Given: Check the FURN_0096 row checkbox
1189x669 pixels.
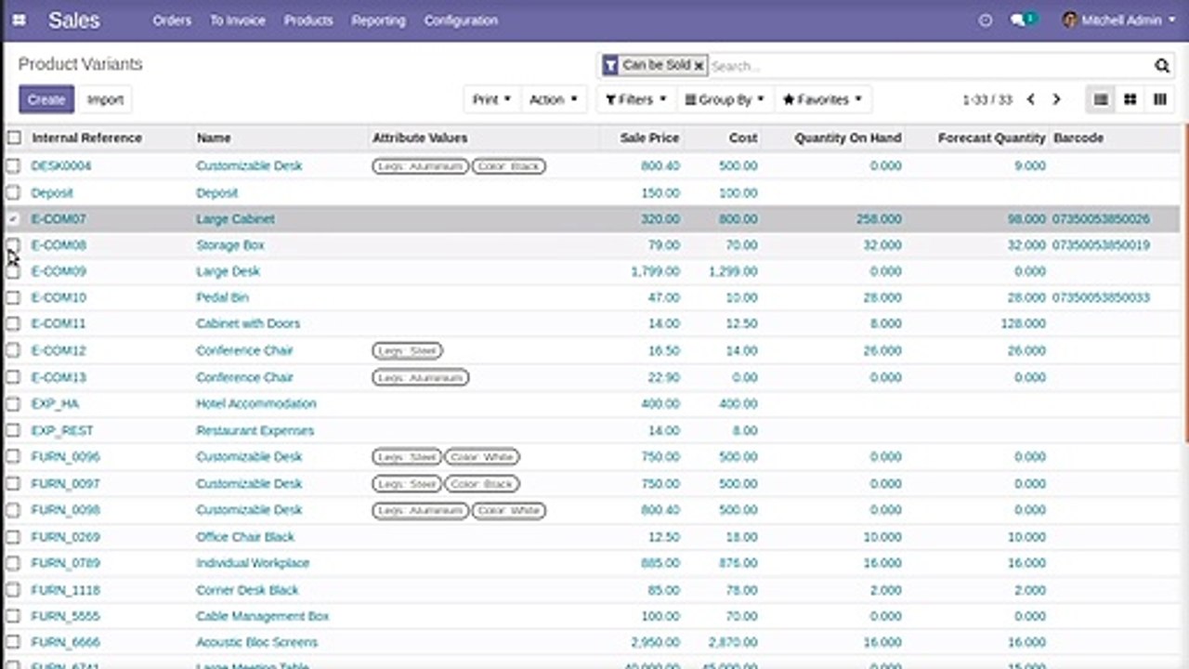Looking at the screenshot, I should 13,457.
